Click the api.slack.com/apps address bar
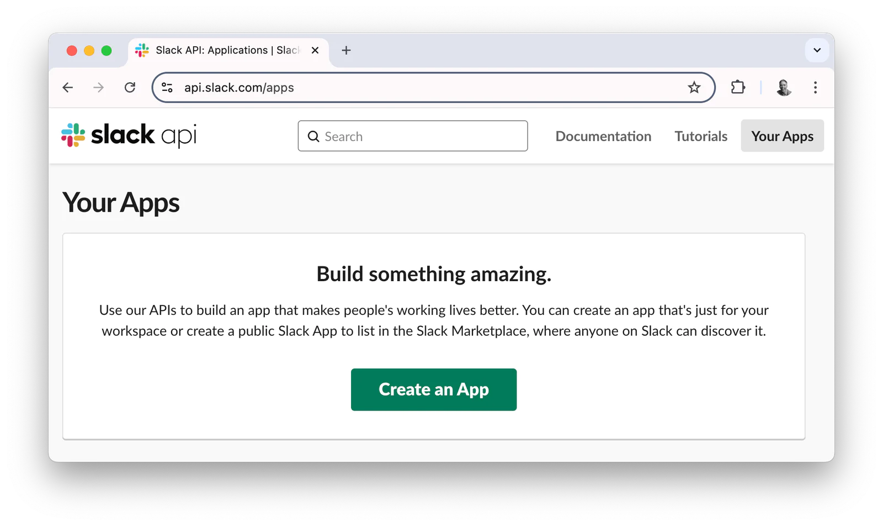The width and height of the screenshot is (883, 526). coord(434,88)
